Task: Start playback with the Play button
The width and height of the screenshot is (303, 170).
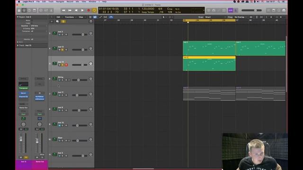Action: (82, 10)
